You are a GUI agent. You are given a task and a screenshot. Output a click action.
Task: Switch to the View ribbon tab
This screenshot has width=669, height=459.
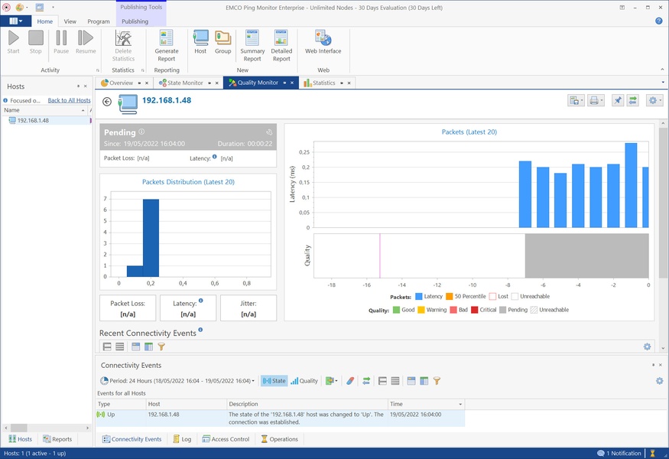point(70,21)
